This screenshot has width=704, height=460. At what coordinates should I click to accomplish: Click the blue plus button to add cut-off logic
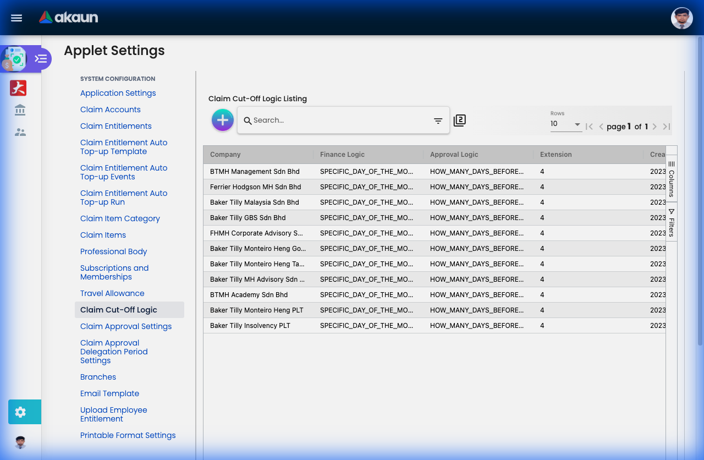tap(222, 119)
